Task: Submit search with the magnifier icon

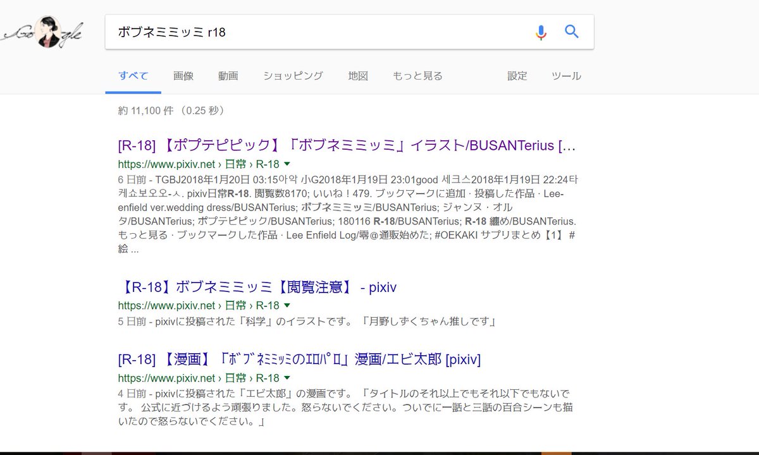Action: (x=572, y=32)
